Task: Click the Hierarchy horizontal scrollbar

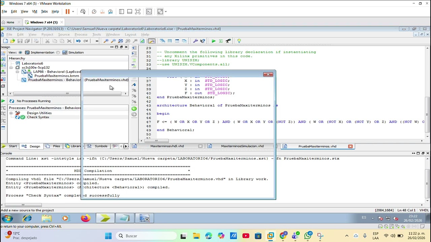Action: pos(67,94)
